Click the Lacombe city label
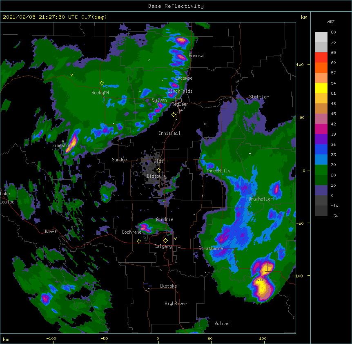This screenshot has height=344, width=352. pos(184,78)
